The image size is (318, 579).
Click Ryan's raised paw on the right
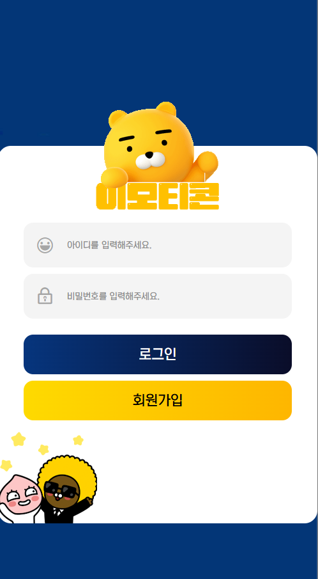tap(207, 162)
